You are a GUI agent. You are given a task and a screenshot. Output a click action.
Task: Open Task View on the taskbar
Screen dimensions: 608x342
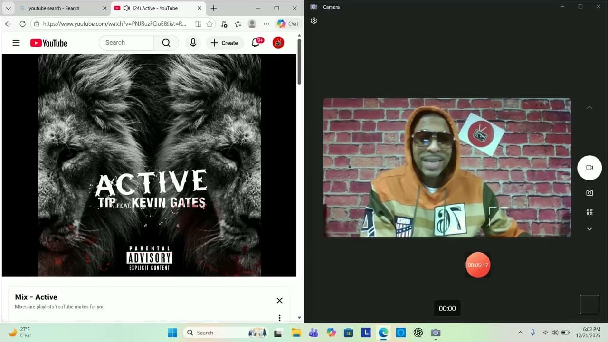pyautogui.click(x=278, y=332)
